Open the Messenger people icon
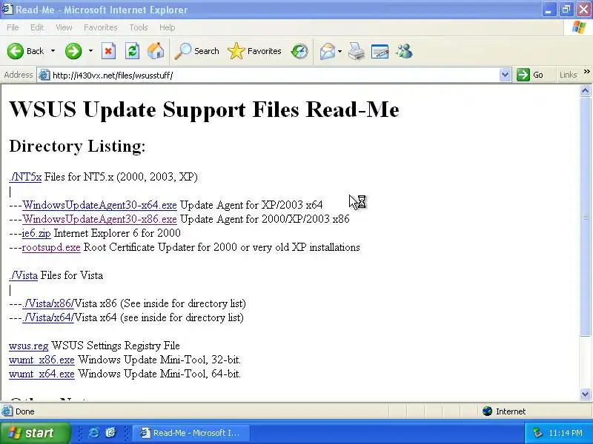The height and width of the screenshot is (444, 593). [404, 51]
